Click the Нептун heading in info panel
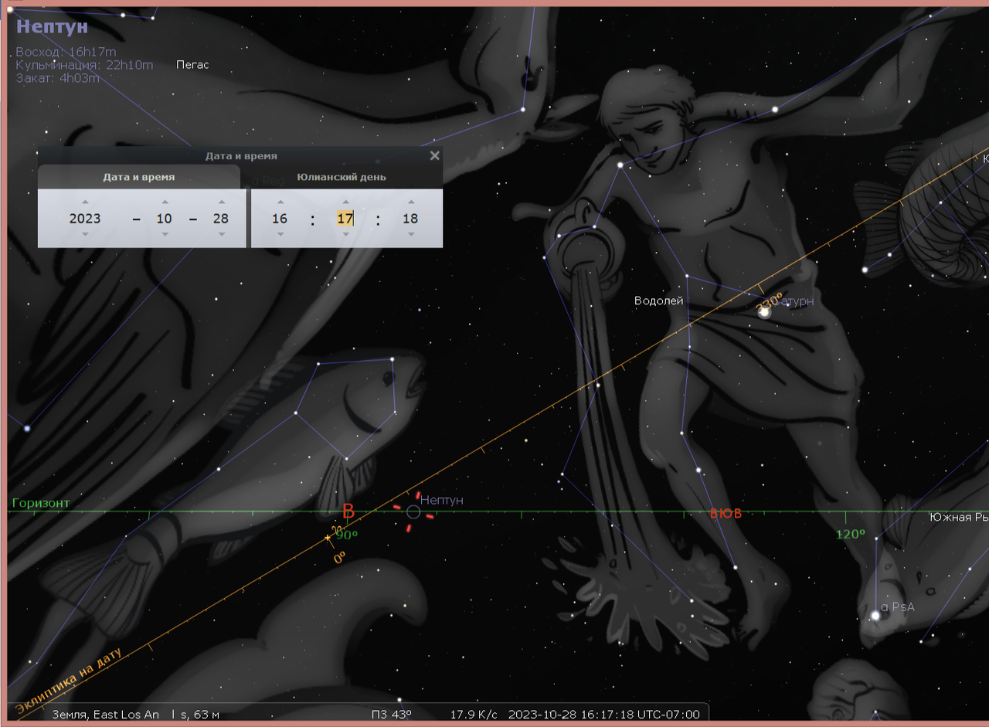 tap(52, 26)
